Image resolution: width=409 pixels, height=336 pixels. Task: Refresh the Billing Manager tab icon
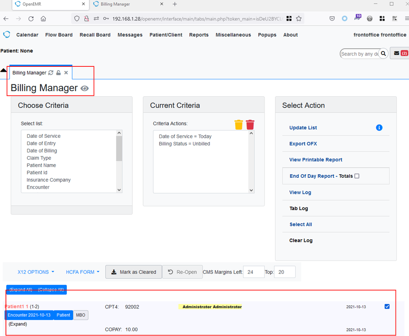51,73
